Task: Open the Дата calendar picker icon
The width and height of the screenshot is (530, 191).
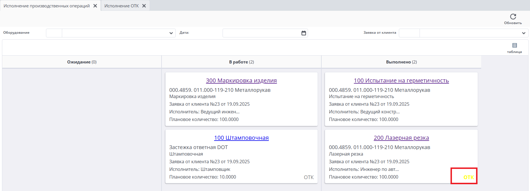Action: 303,33
